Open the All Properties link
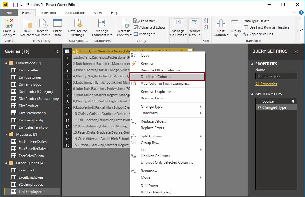This screenshot has width=305, height=197. click(266, 84)
